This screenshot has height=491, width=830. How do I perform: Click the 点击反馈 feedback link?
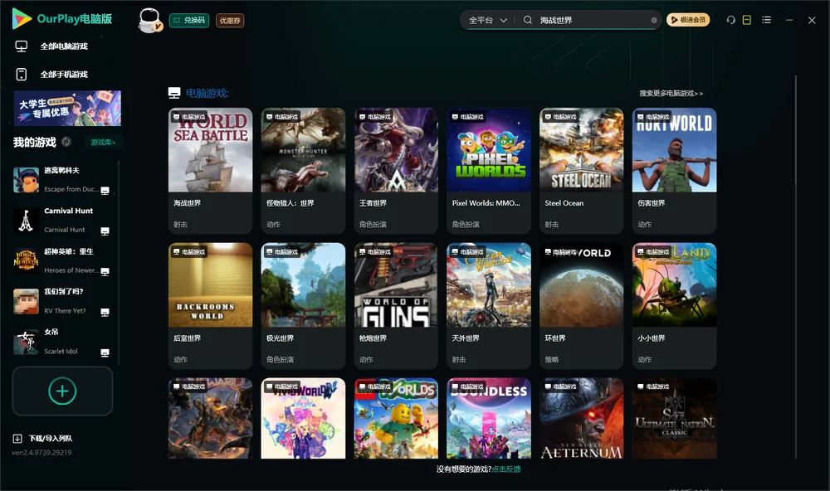click(x=506, y=469)
